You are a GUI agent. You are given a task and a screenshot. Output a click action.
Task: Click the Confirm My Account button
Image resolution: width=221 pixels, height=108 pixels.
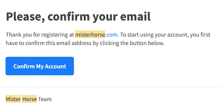coord(40,66)
